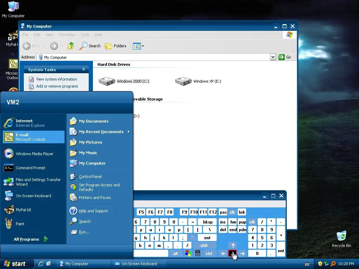Open the Edit menu
The width and height of the screenshot is (359, 269).
pyautogui.click(x=36, y=35)
